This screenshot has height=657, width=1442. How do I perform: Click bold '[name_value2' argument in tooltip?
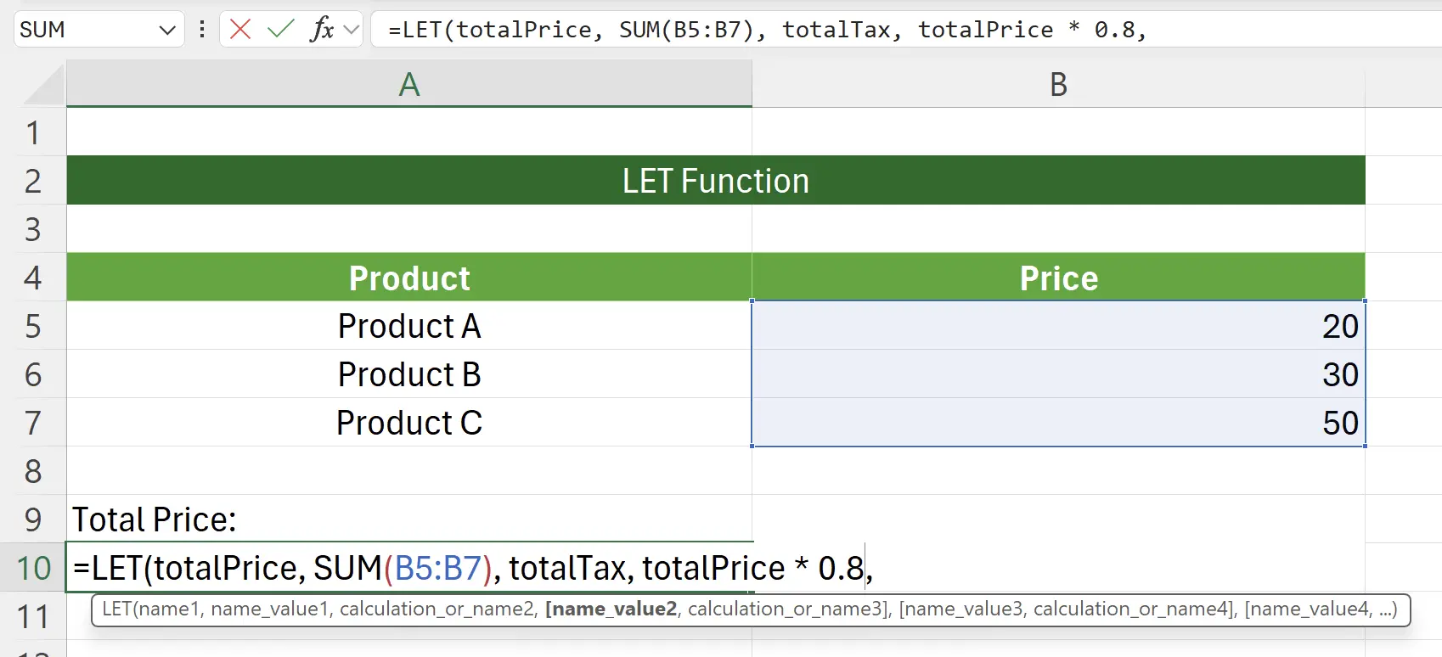611,609
